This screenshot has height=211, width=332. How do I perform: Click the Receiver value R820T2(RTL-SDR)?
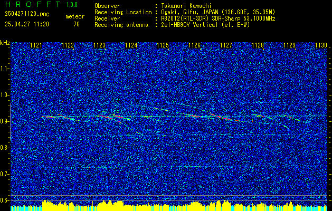(185, 18)
